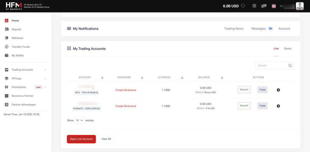Click Trade for HFM/MT5 Zero Spread account

(262, 106)
